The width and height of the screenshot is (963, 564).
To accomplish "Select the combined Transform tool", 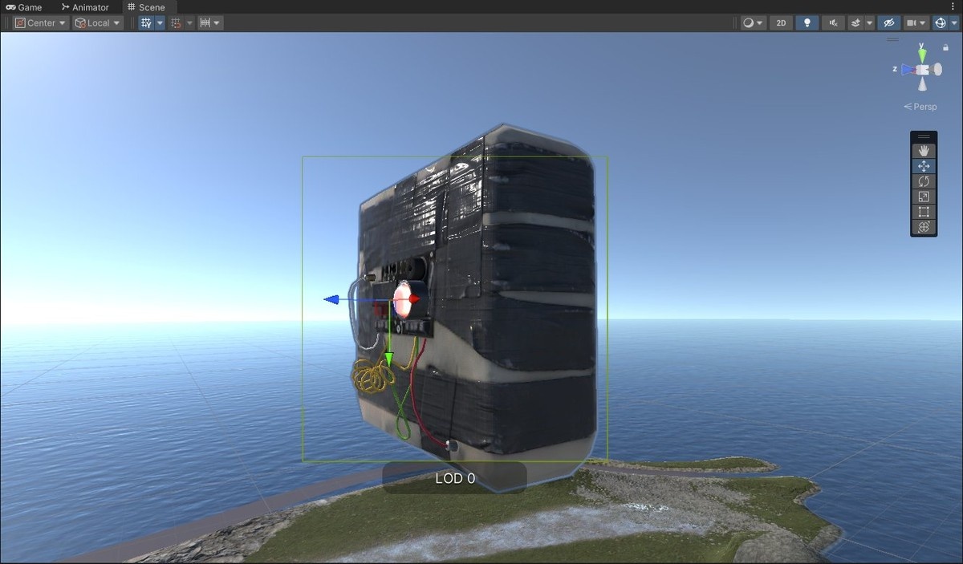I will pos(924,227).
